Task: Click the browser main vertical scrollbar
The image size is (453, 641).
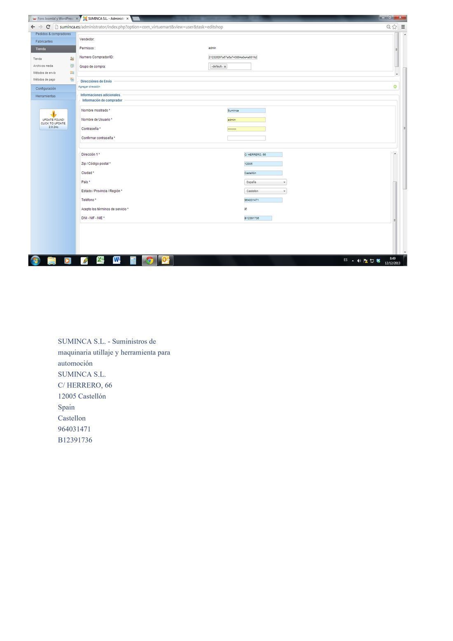Action: pyautogui.click(x=405, y=128)
